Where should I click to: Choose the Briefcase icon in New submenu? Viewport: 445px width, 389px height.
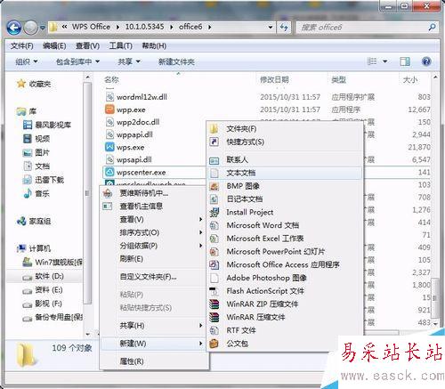coord(214,344)
